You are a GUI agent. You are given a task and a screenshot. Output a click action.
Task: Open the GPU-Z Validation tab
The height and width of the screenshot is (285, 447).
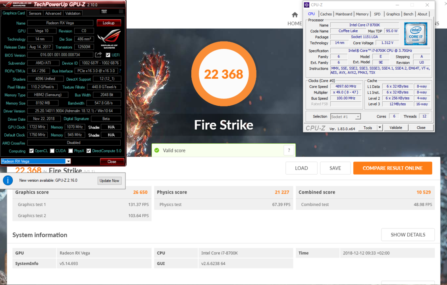coord(73,13)
